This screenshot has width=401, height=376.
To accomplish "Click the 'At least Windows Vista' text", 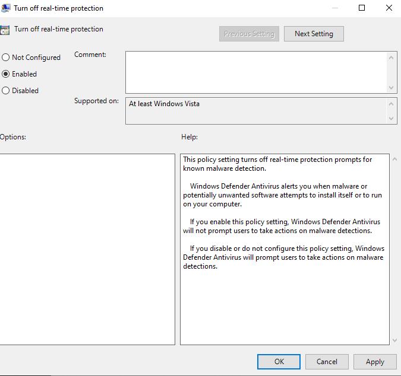I will pyautogui.click(x=164, y=104).
